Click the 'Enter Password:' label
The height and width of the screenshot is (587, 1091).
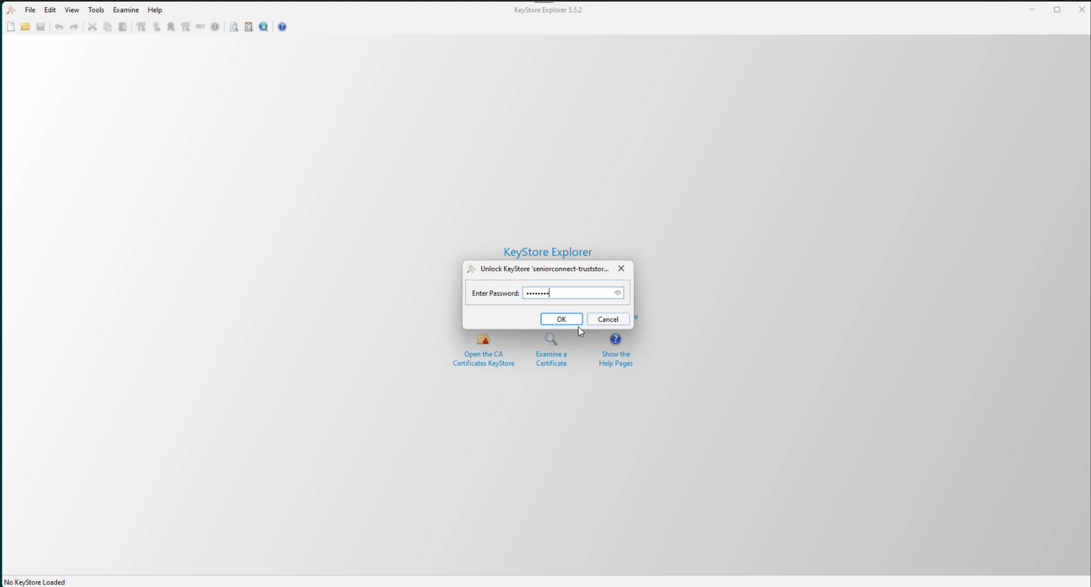click(x=495, y=293)
